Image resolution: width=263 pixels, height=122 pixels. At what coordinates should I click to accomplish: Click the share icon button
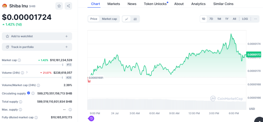[68, 6]
